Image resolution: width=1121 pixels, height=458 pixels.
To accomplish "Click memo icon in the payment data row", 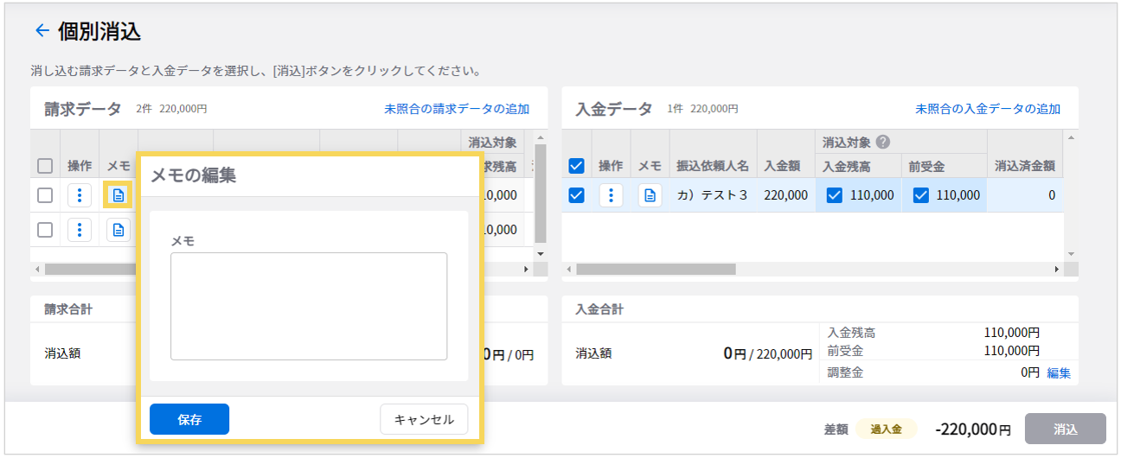I will point(650,195).
